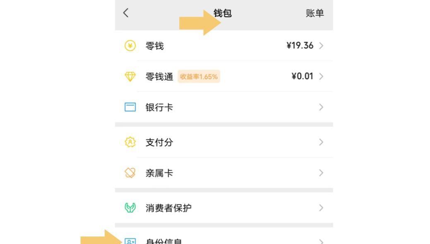430x244 pixels.
Task: Click the 支付分 badge icon
Action: 130,142
